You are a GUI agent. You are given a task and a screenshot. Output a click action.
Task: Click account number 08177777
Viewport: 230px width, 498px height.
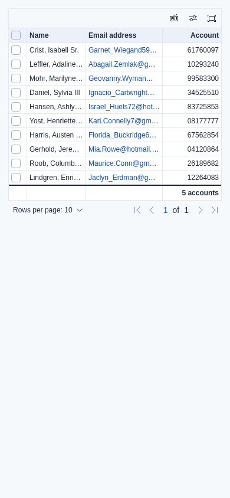203,121
